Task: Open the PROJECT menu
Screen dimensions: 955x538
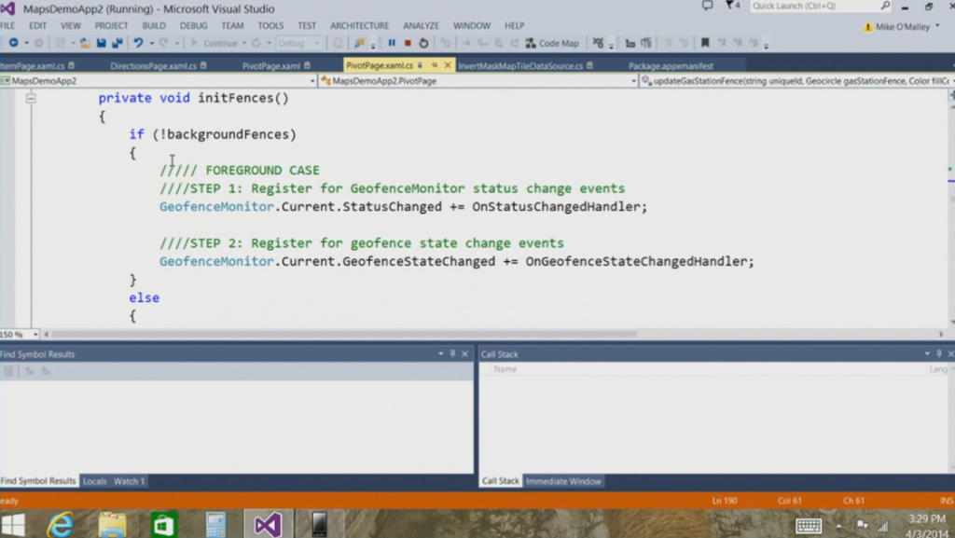Action: pos(112,25)
